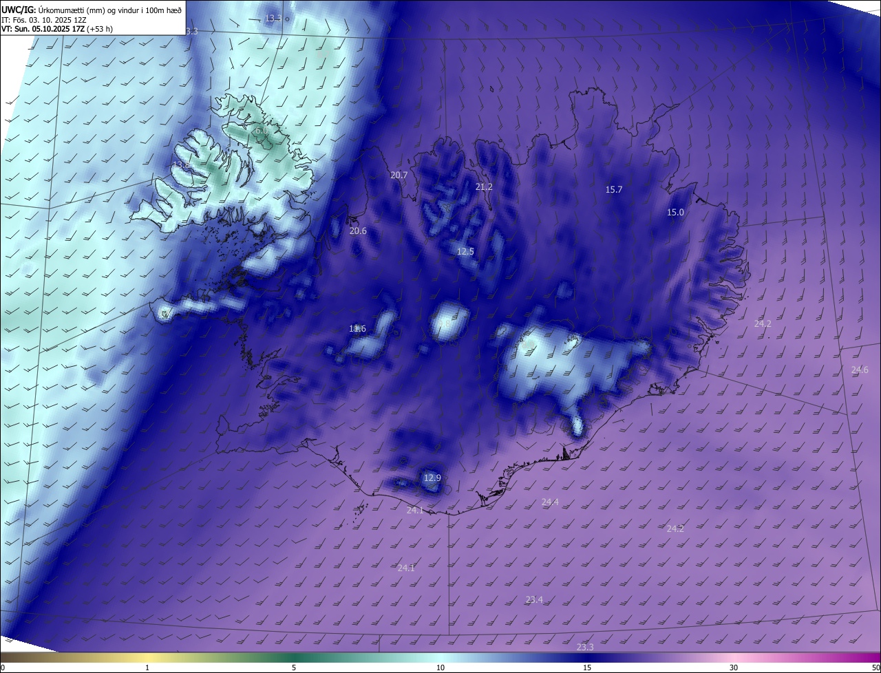Click the 12.9 value label
881x673 pixels.
pos(432,478)
